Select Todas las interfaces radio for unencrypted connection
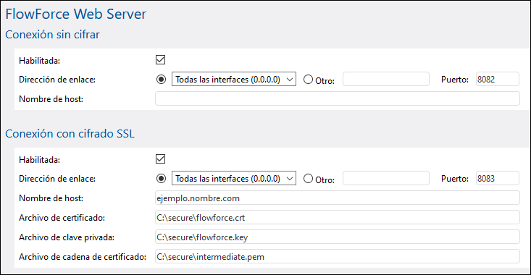This screenshot has height=275, width=531. click(x=162, y=79)
